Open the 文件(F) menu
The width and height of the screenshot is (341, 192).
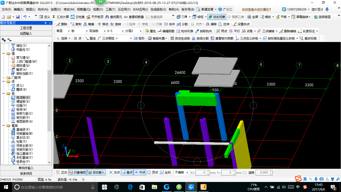tap(6, 9)
